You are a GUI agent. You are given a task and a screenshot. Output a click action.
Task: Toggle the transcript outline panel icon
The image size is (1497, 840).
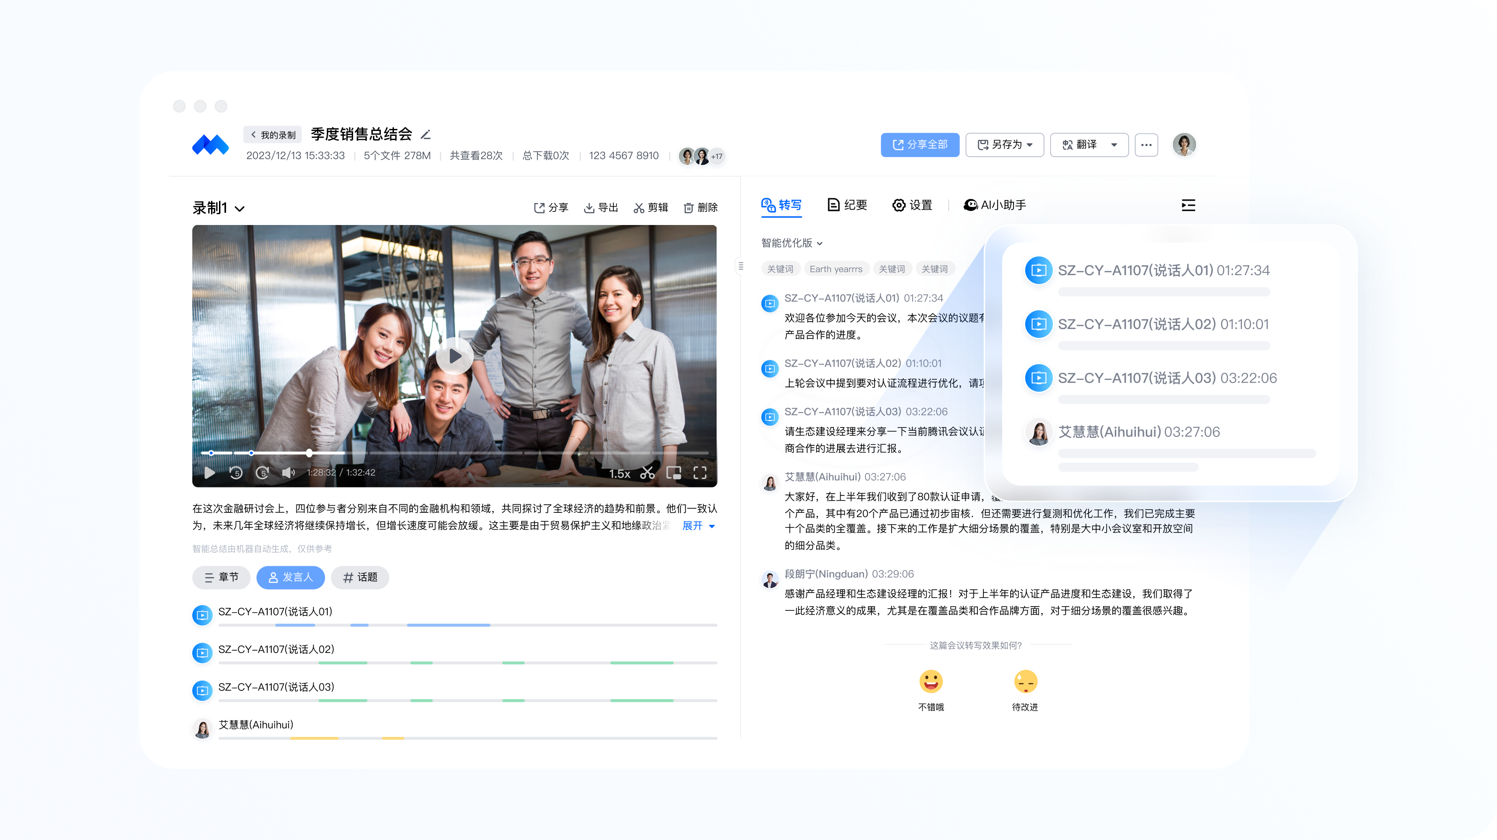click(1188, 205)
